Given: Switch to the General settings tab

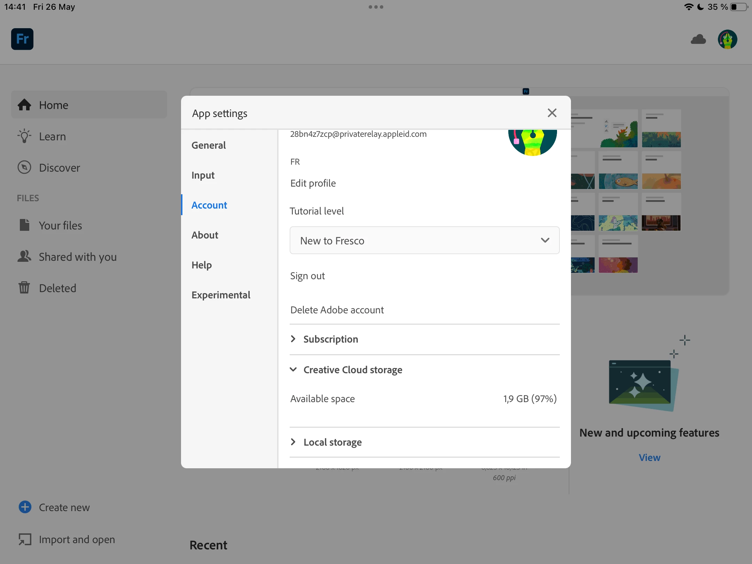Looking at the screenshot, I should [x=209, y=145].
